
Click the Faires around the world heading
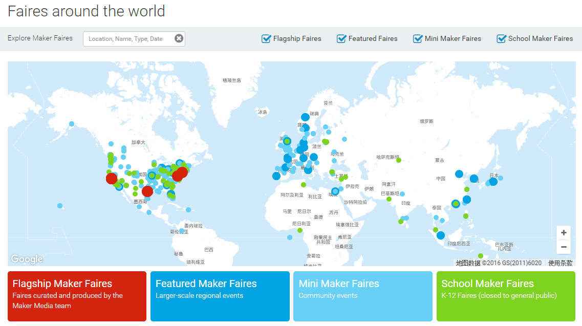coord(86,11)
